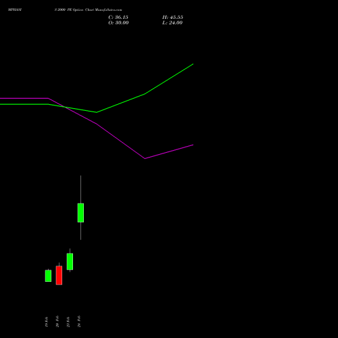This screenshot has width=338, height=338.
Task: Select the third candlestick, the second green one
Action: pos(70,262)
